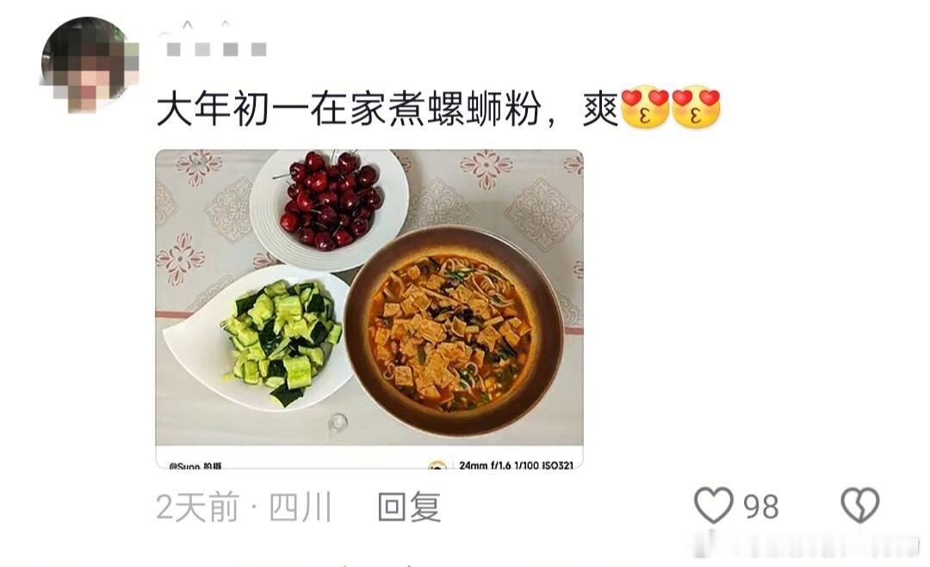Viewport: 930px width, 567px height.
Task: Tap the 回复 reply button
Action: pos(409,507)
